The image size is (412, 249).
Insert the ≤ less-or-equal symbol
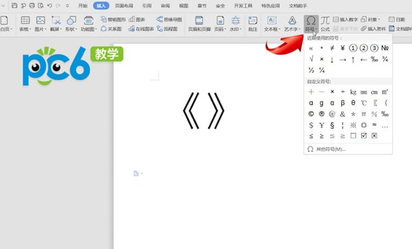click(311, 136)
